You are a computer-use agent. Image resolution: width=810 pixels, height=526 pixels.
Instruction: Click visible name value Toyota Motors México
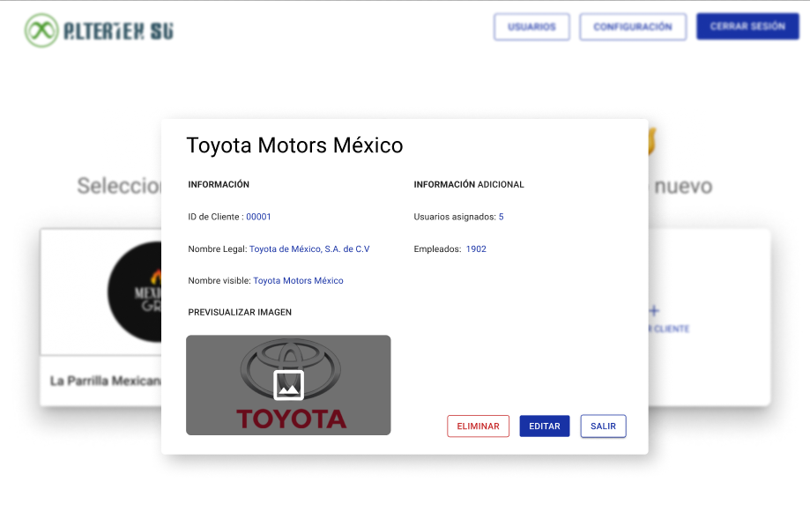(x=298, y=281)
